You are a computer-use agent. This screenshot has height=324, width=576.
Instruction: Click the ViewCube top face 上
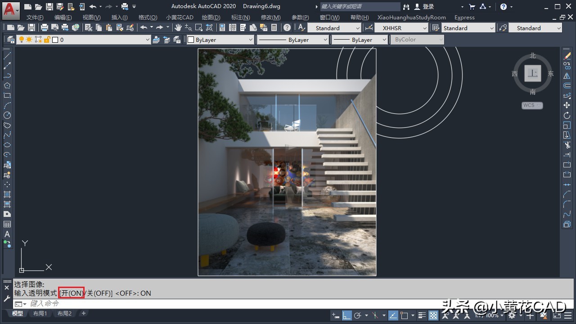click(x=533, y=73)
